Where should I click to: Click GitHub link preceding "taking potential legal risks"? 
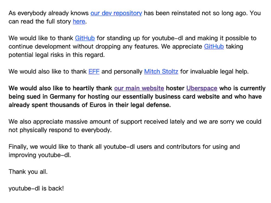point(214,47)
